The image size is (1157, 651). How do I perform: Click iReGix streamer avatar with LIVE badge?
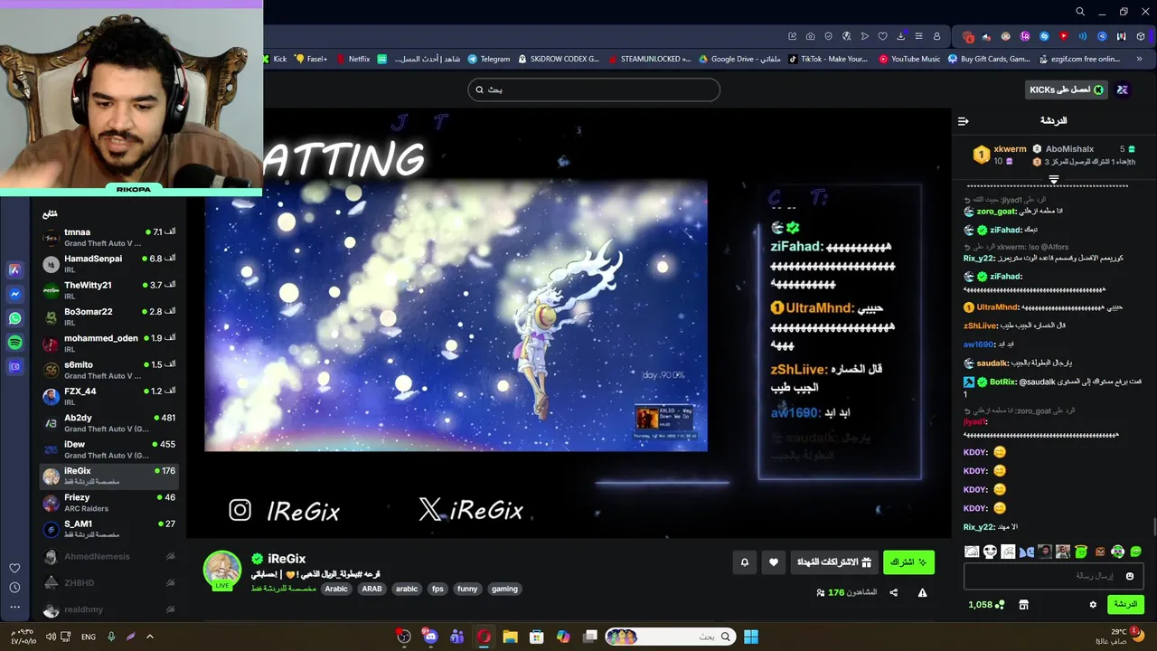pyautogui.click(x=222, y=571)
